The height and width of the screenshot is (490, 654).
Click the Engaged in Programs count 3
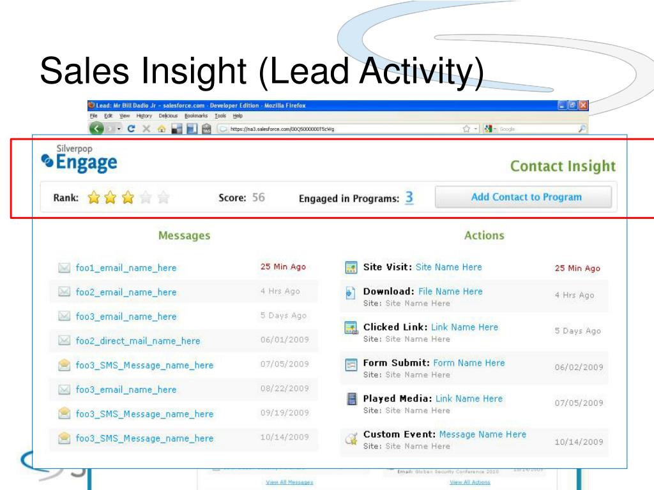pyautogui.click(x=409, y=197)
